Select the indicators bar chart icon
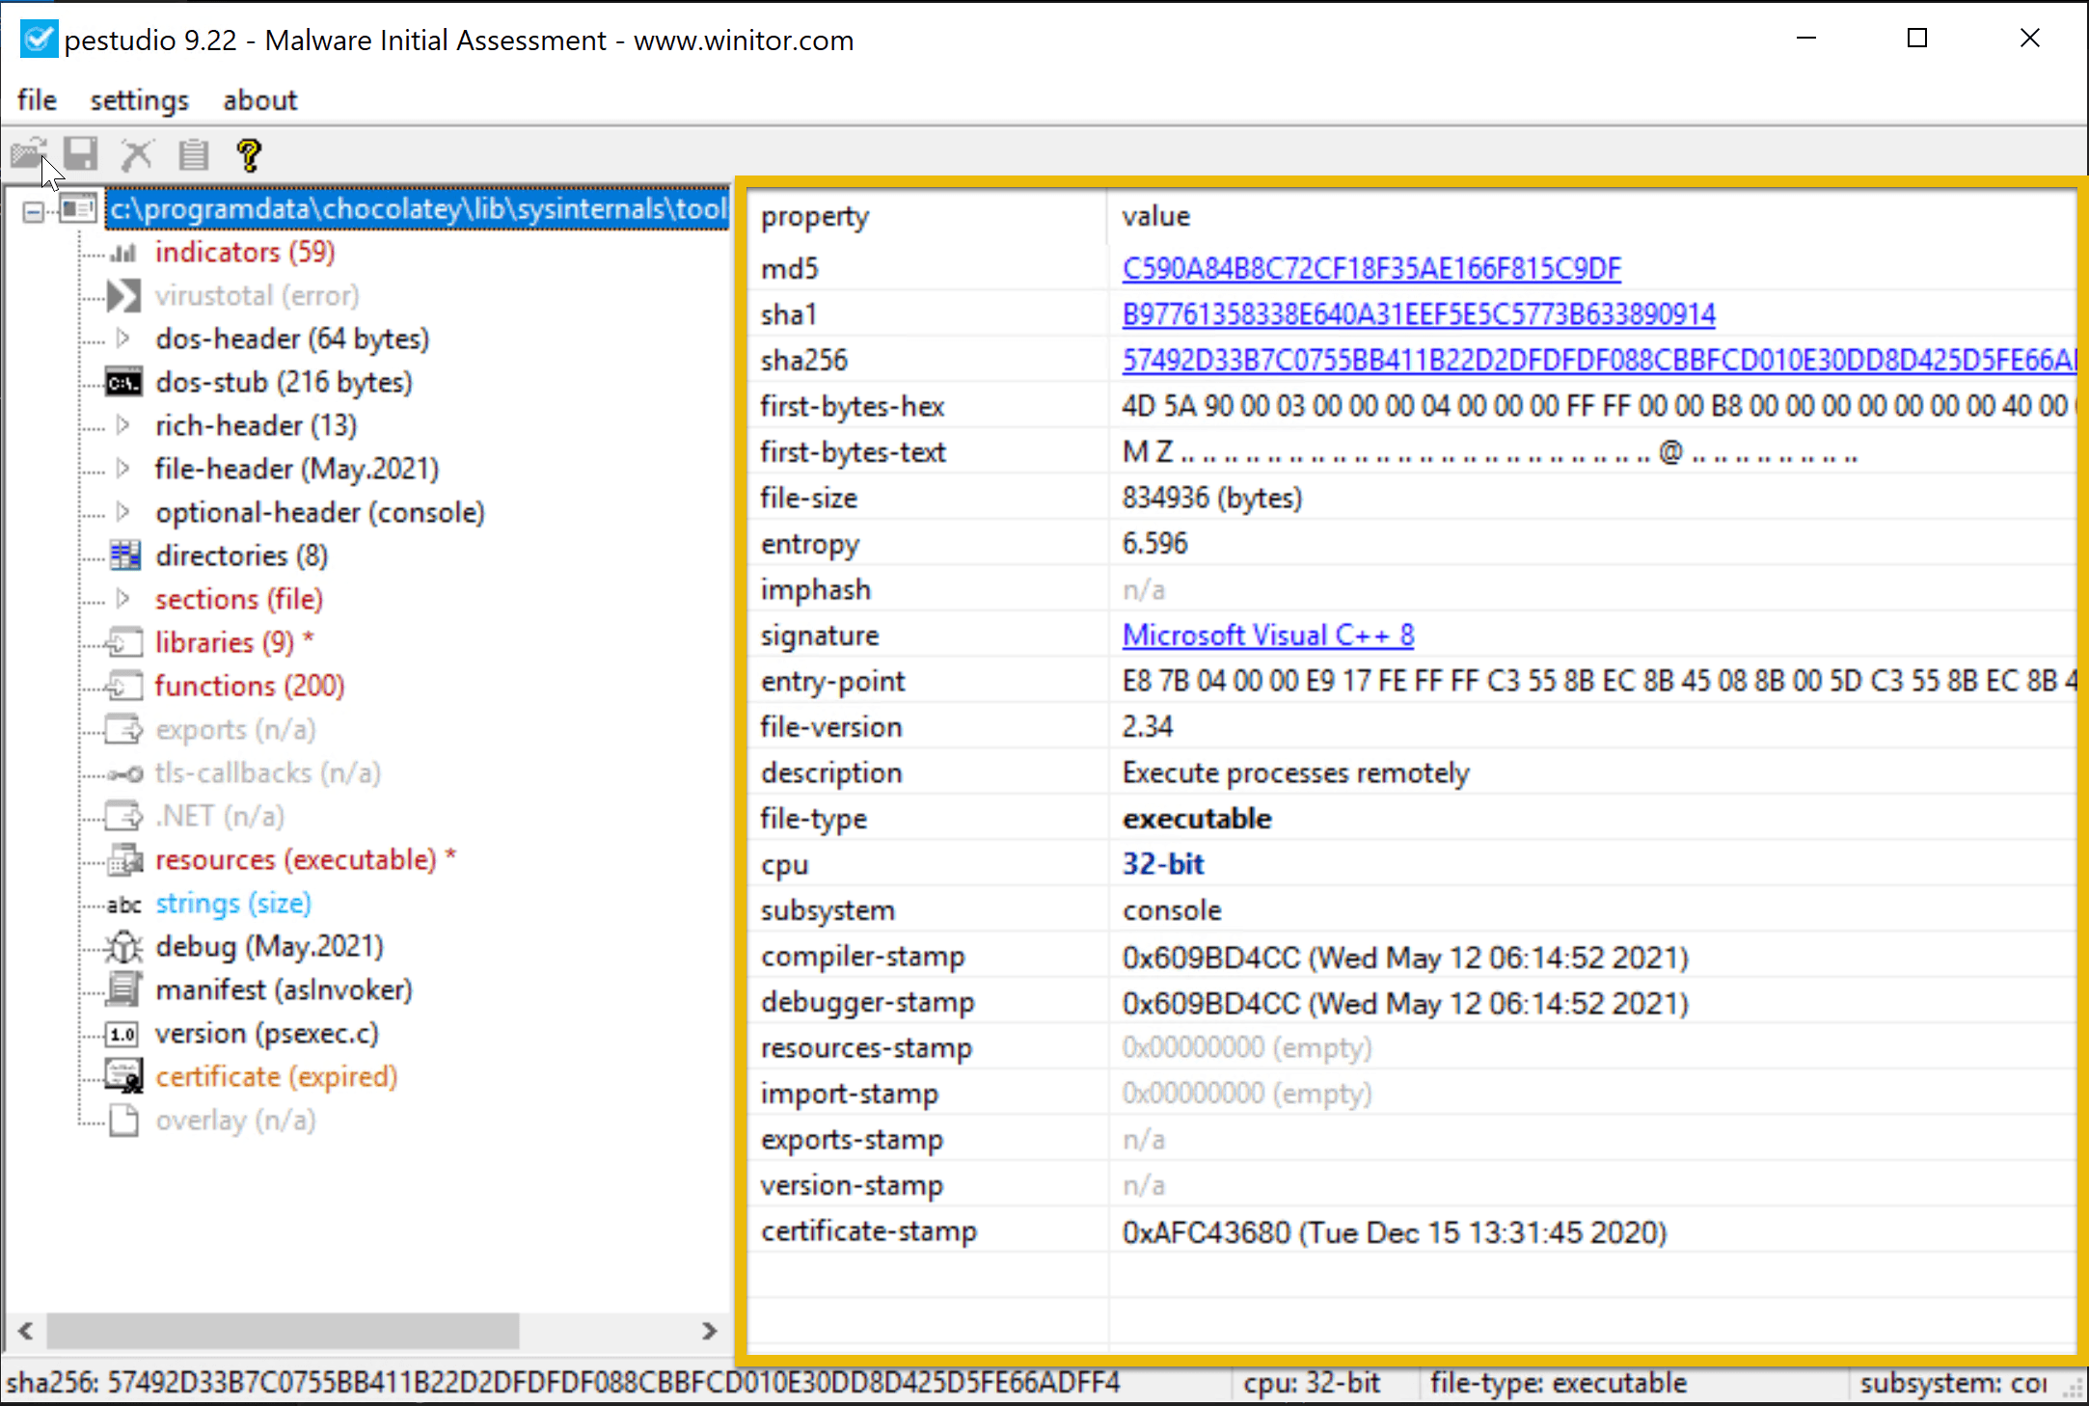The image size is (2089, 1406). (x=123, y=253)
